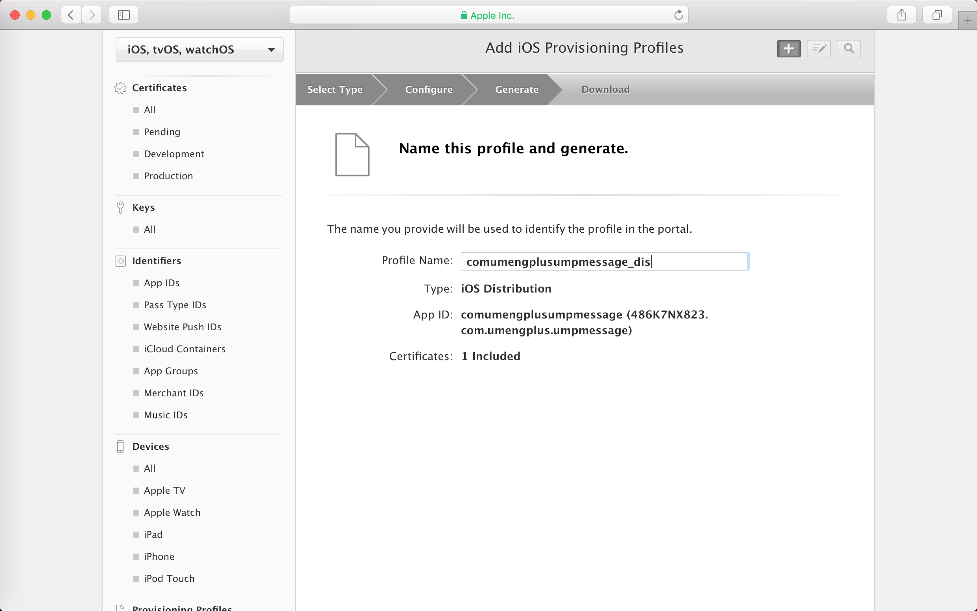Open the Safari share menu
Viewport: 977px width, 611px height.
click(901, 15)
